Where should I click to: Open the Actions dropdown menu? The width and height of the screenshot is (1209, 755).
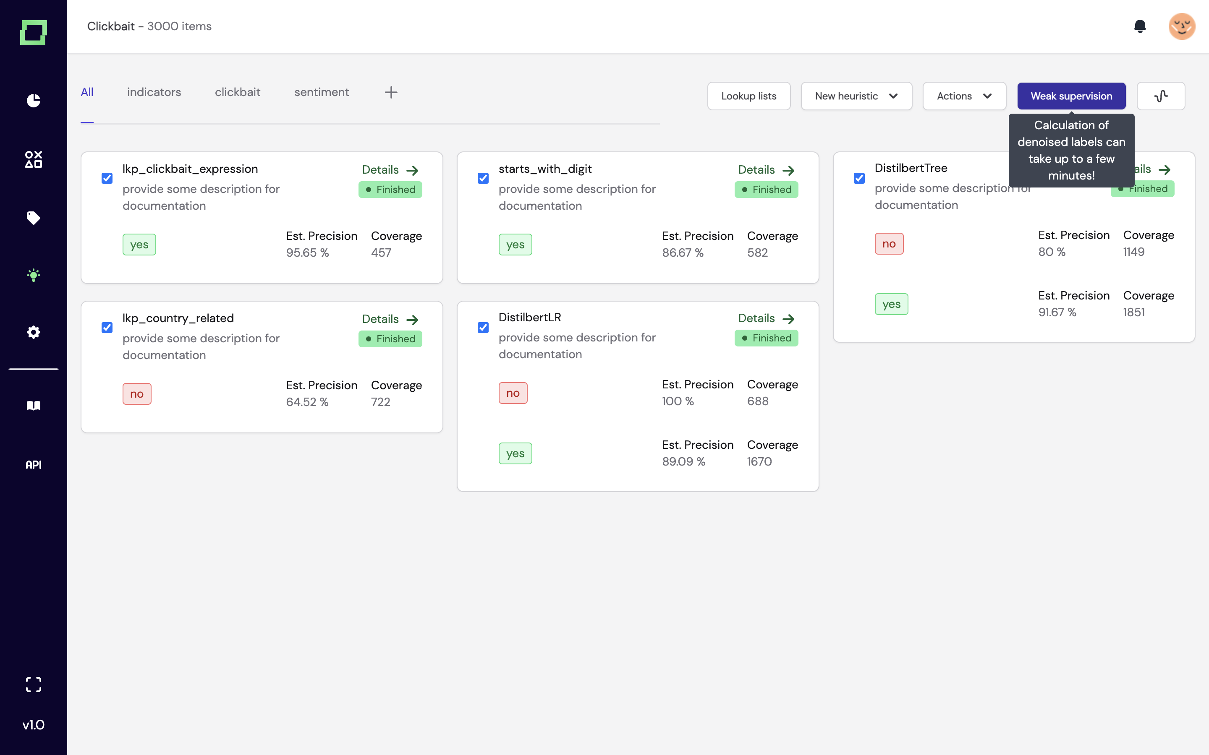(x=964, y=96)
